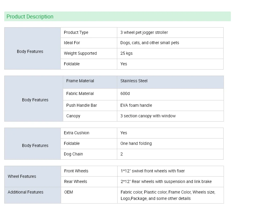Viewport: 265px width, 212px height.
Task: Click the 'EVA foam handle' value
Action: (136, 105)
